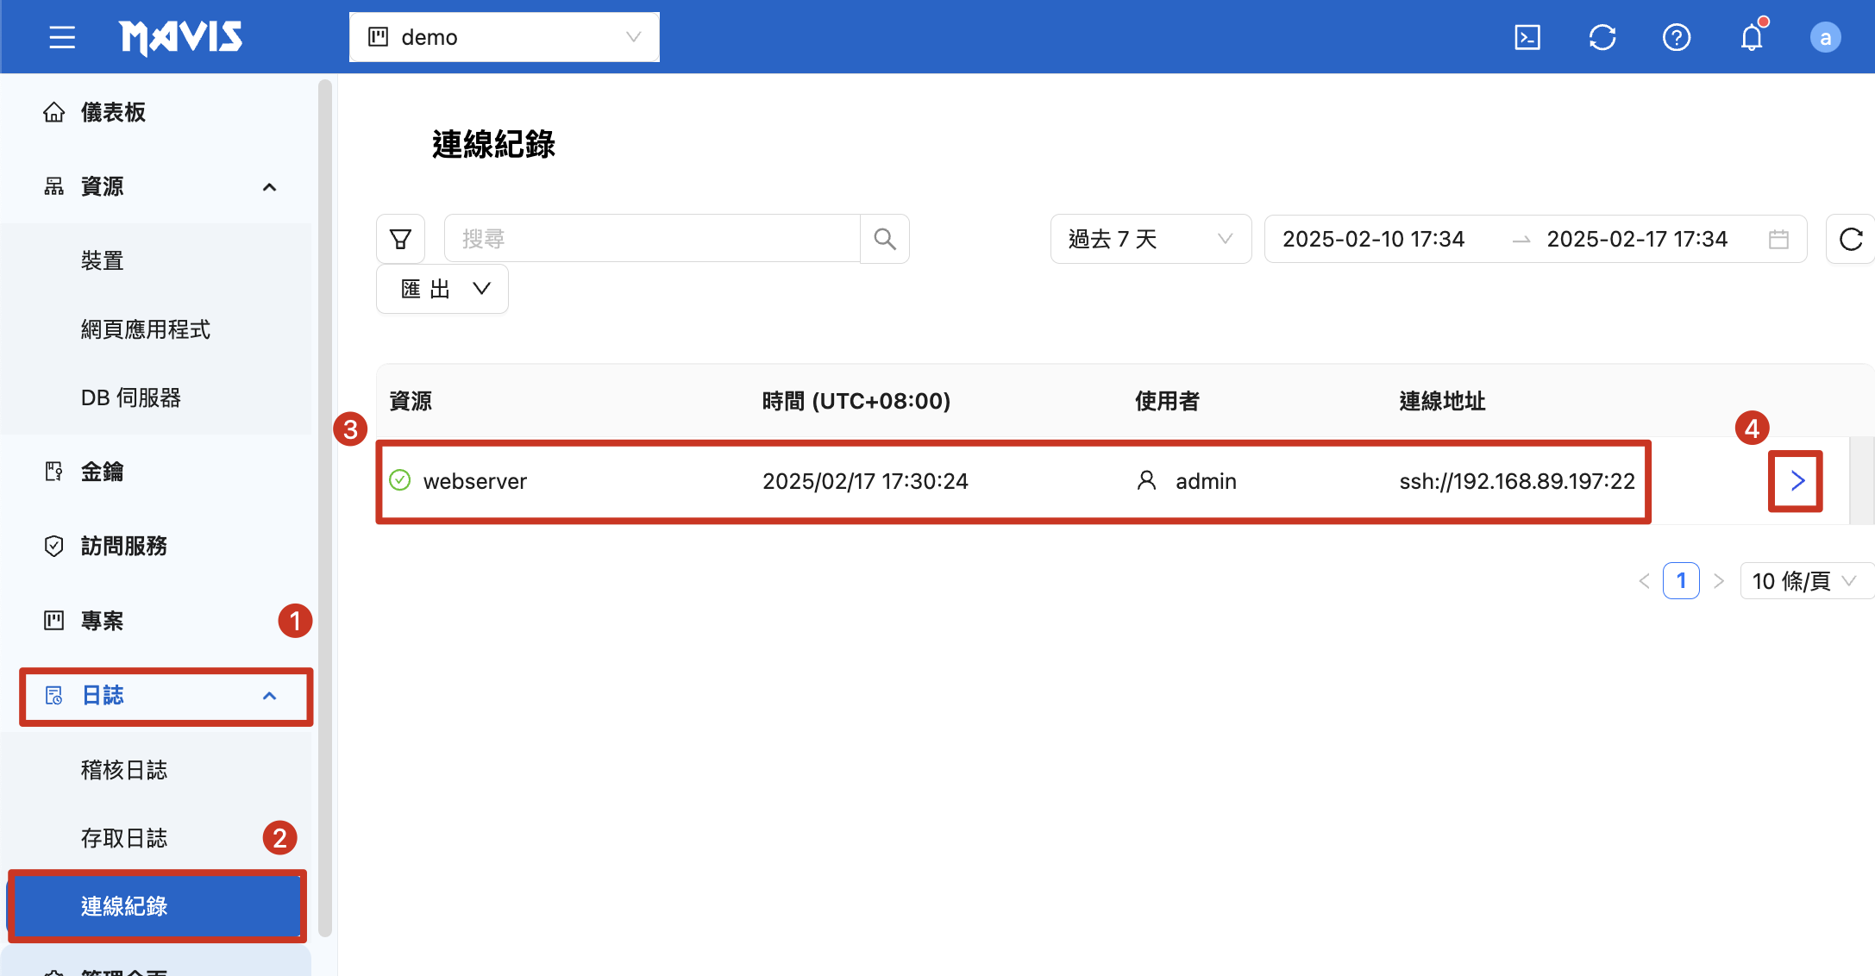1875x976 pixels.
Task: Open the help question mark icon
Action: [x=1676, y=37]
